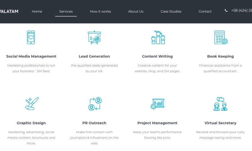Click the Social Media Management phone icon
This screenshot has width=252, height=151.
[31, 37]
